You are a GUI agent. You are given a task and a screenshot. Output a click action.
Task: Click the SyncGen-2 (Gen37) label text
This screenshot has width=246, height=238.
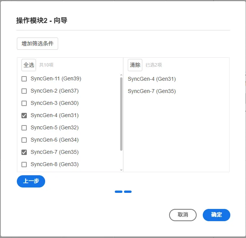[x=55, y=91]
